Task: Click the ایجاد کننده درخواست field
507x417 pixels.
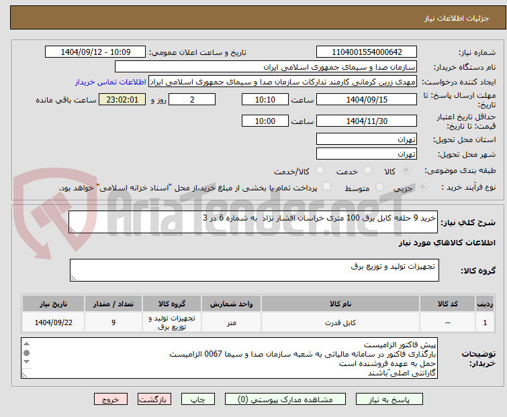Action: pyautogui.click(x=283, y=82)
